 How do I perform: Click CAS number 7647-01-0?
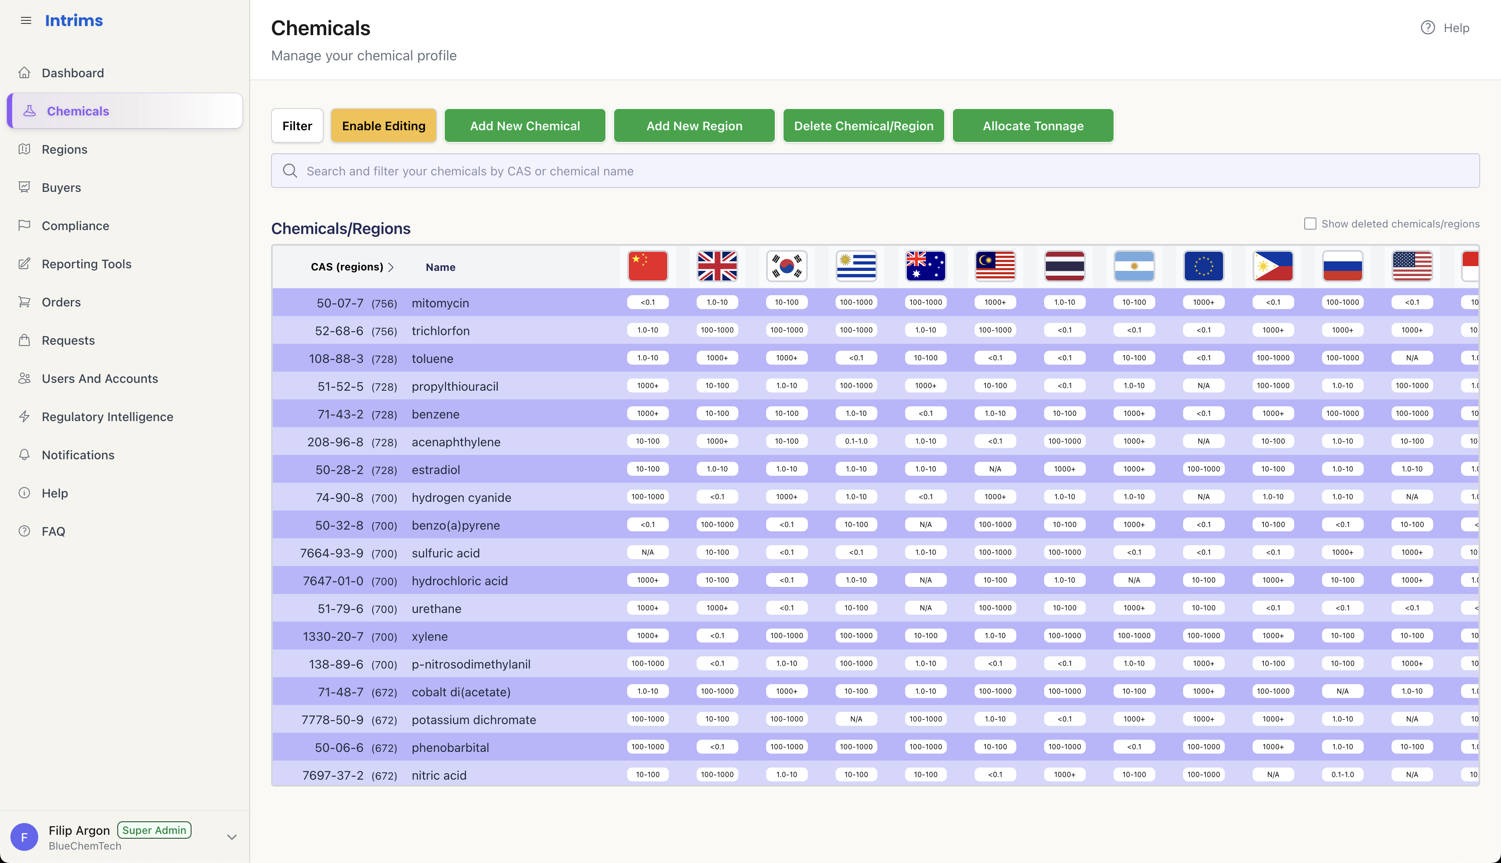tap(333, 581)
